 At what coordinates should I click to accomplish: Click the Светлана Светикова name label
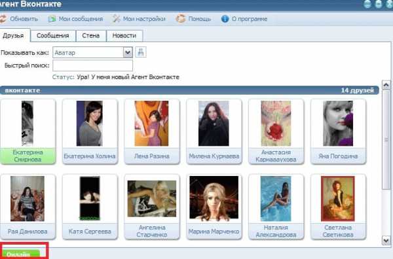338,231
